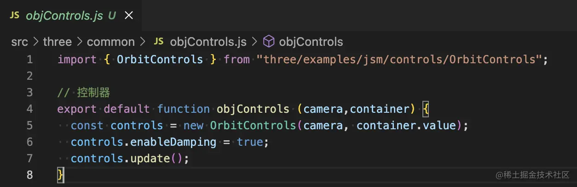Click line number 4 in the gutter
The width and height of the screenshot is (577, 187).
click(x=30, y=109)
